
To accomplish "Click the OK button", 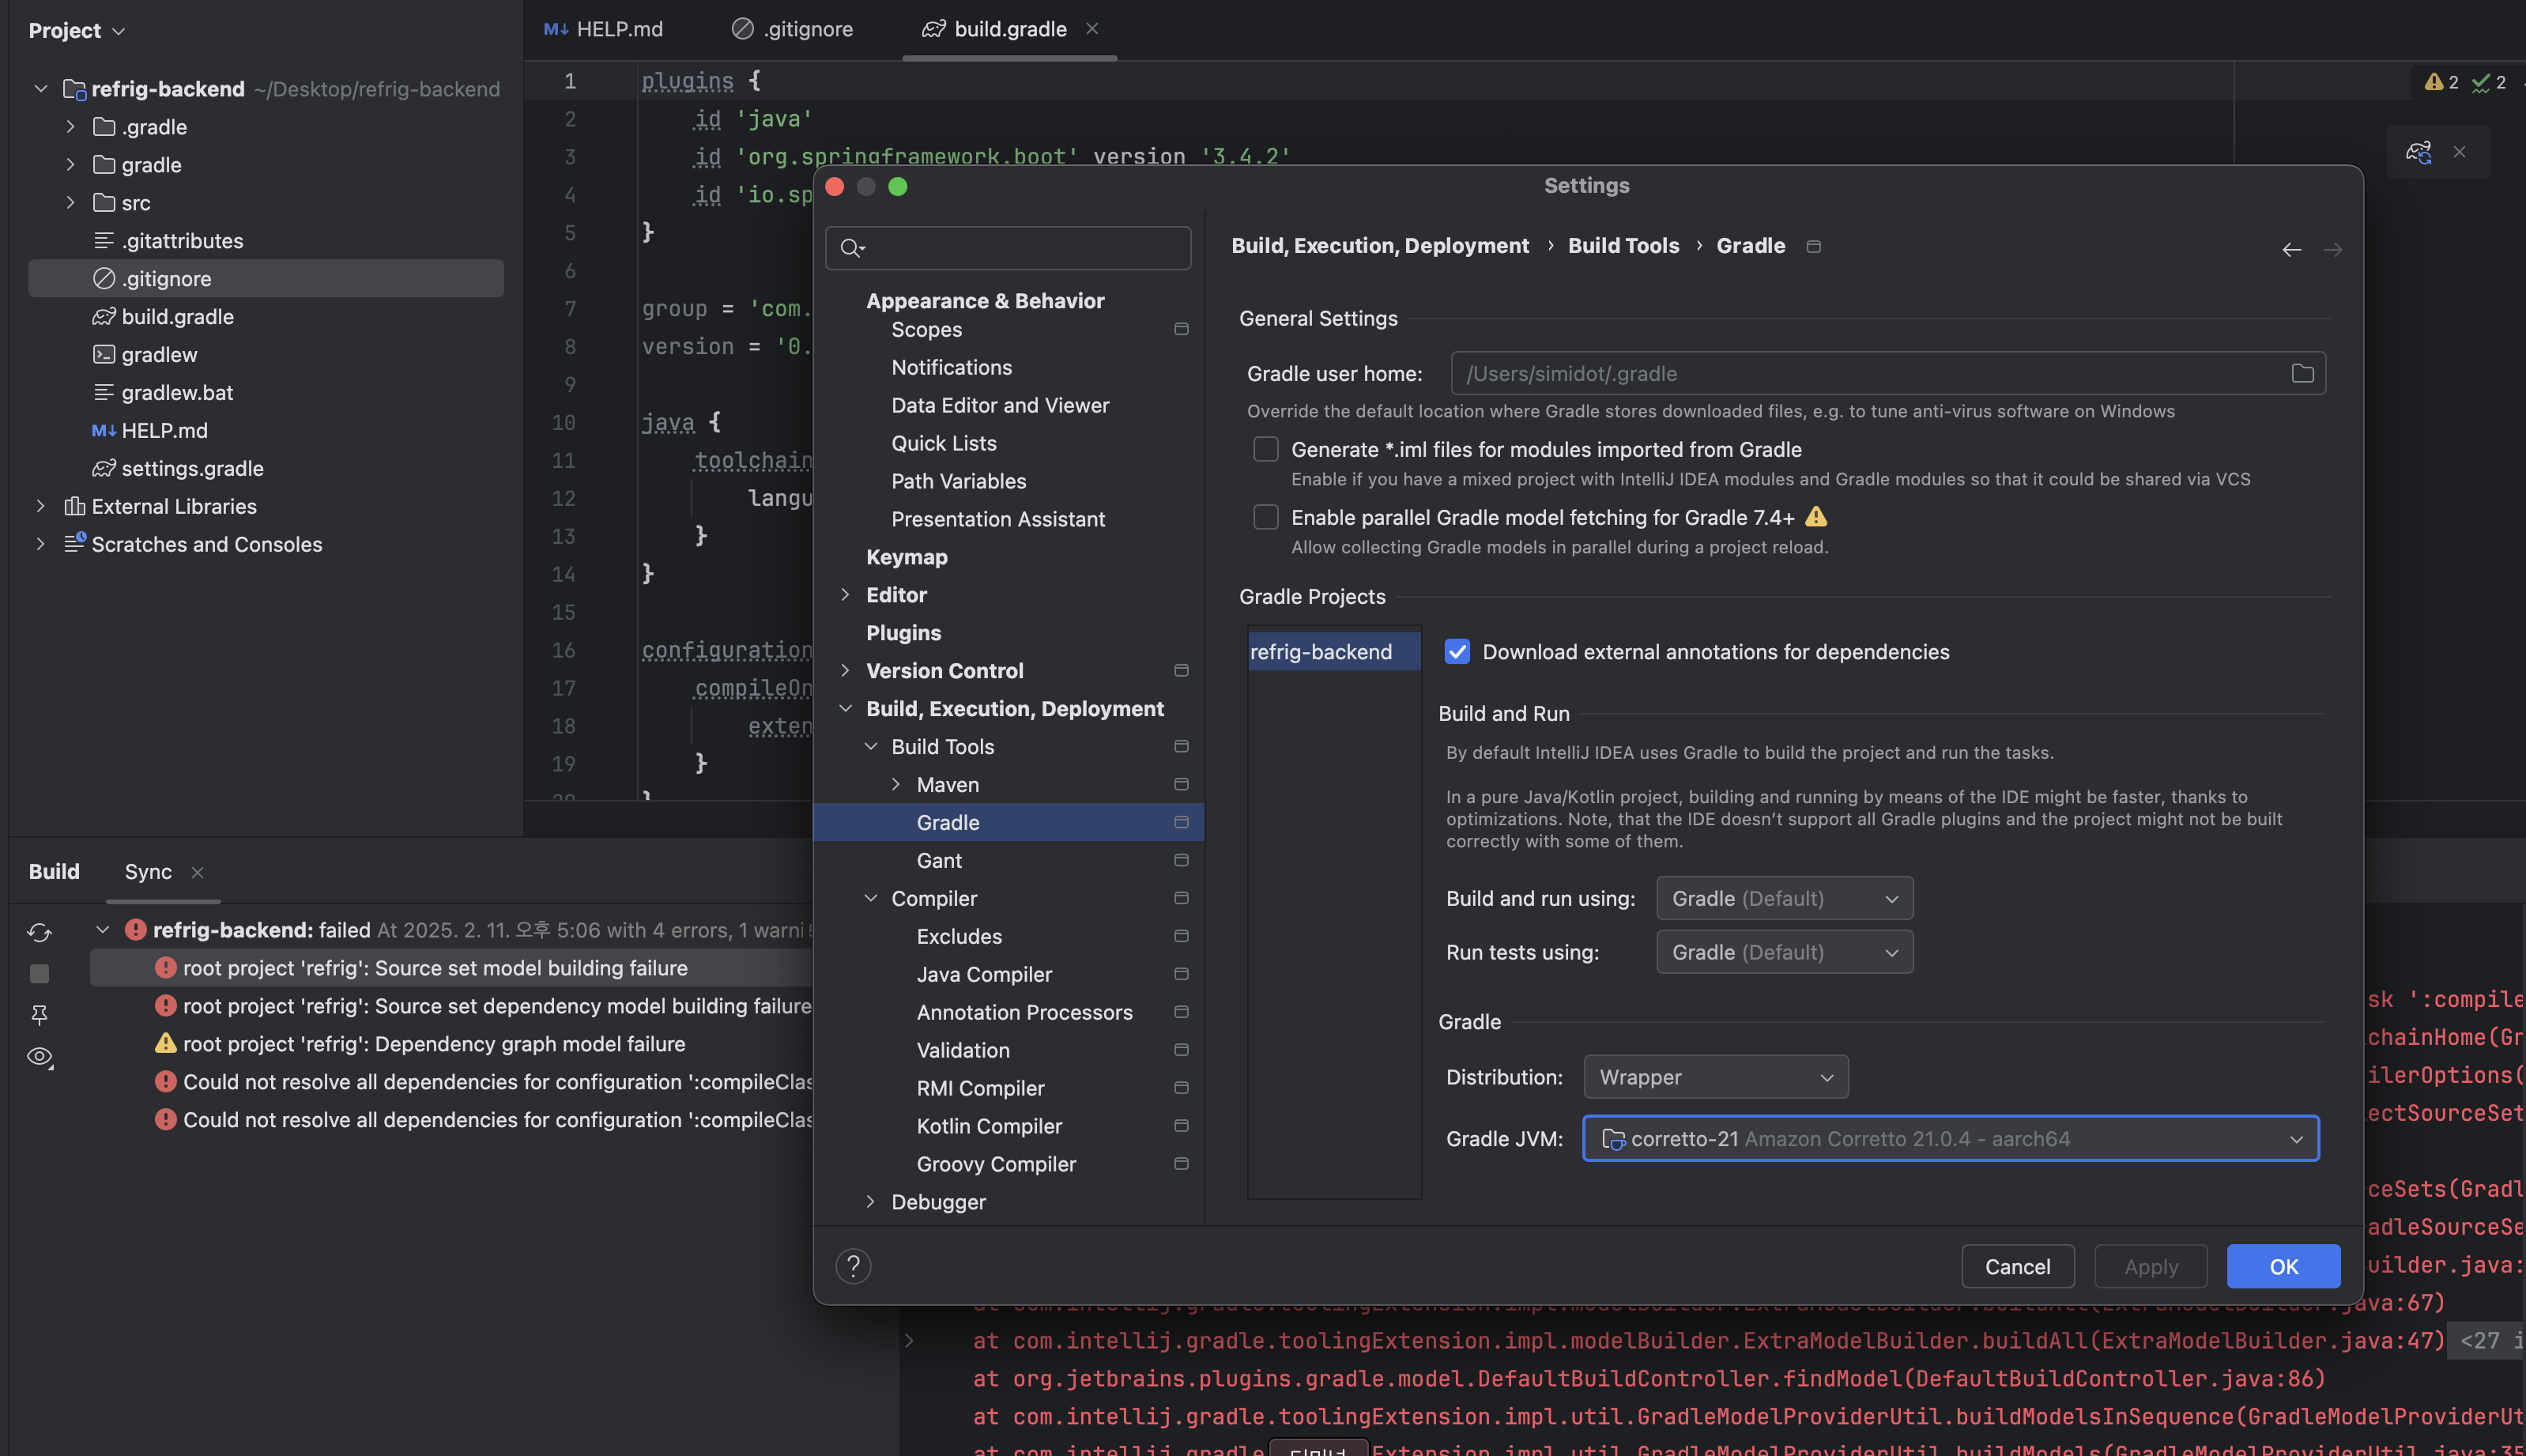I will point(2283,1266).
